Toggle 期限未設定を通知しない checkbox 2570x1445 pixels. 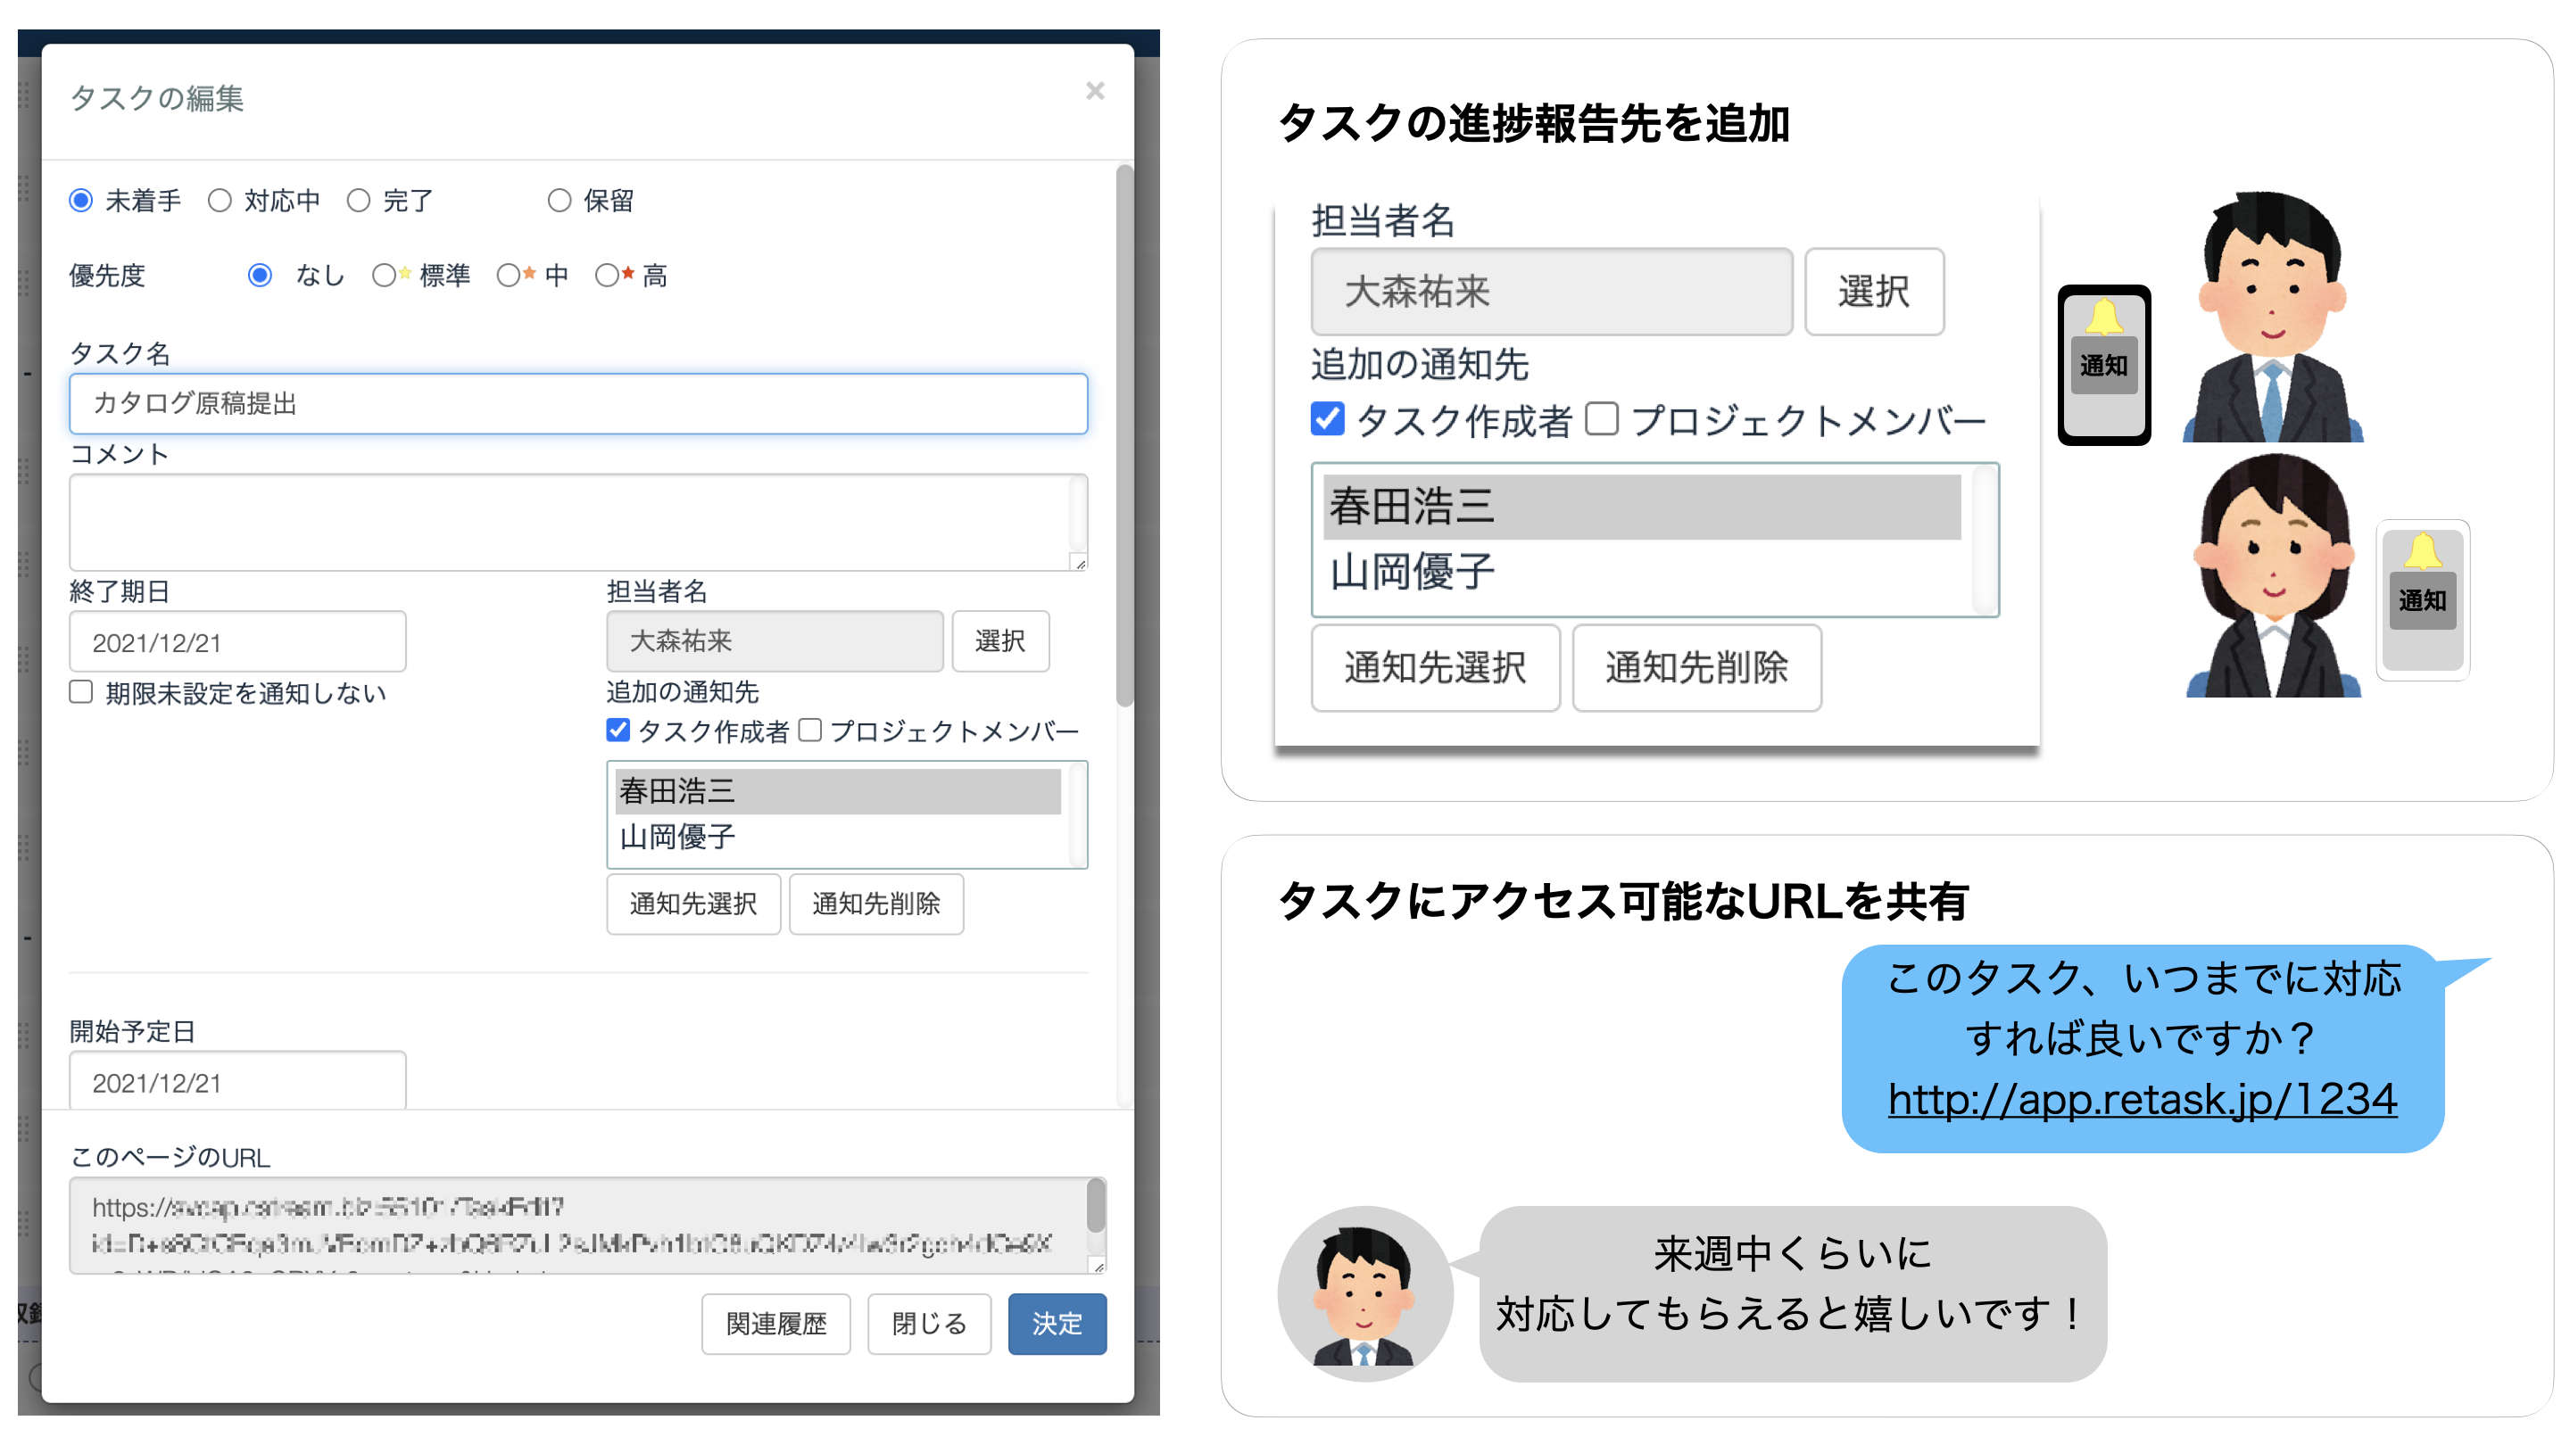click(x=81, y=692)
